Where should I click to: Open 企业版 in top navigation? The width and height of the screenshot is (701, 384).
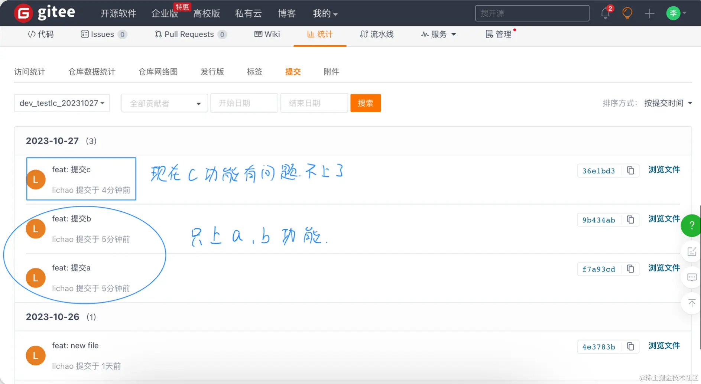pyautogui.click(x=165, y=14)
